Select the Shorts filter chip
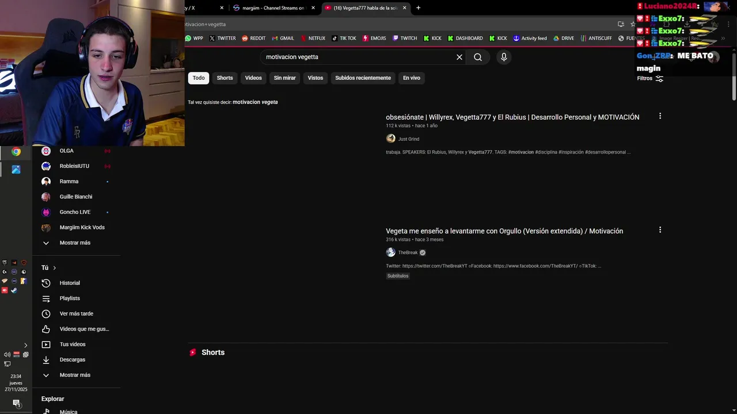 [x=225, y=78]
